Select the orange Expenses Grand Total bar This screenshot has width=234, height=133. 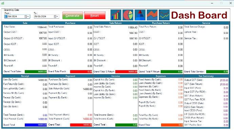coord(172,125)
